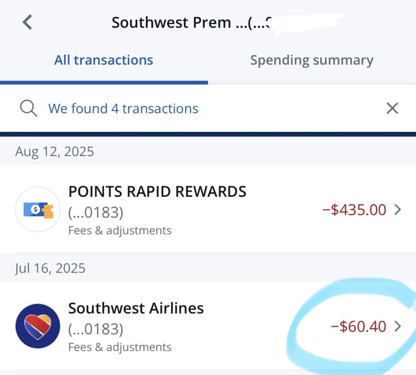Expand the -$60.40 transaction chevron
This screenshot has height=375, width=416.
tap(398, 326)
